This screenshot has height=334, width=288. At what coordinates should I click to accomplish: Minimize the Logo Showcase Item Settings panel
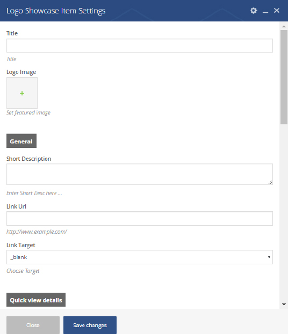click(265, 12)
